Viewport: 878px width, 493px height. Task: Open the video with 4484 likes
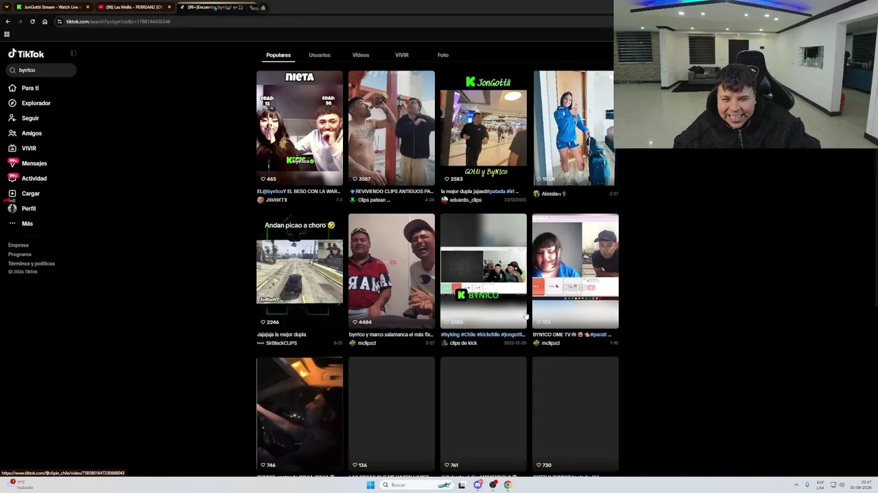(x=392, y=271)
